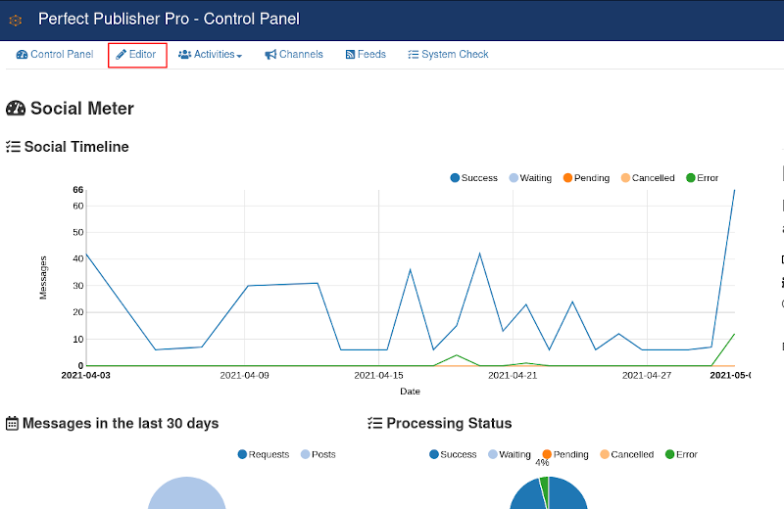Click the Messages y-axis title
This screenshot has width=784, height=509.
tap(43, 278)
